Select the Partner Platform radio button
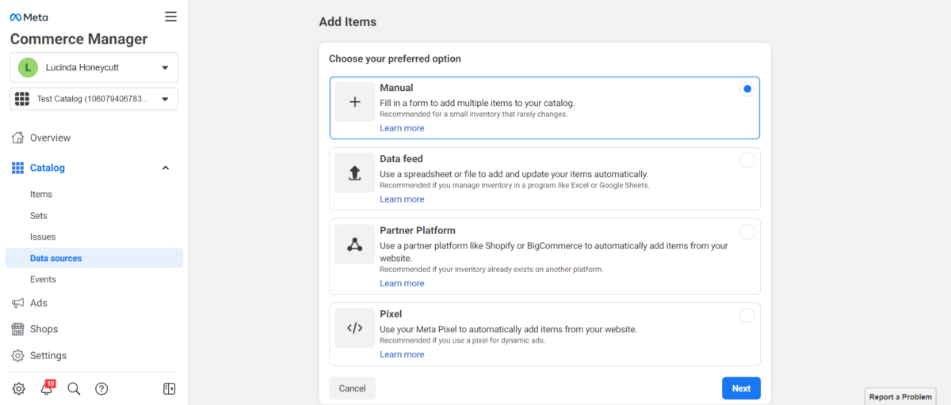951x405 pixels. (747, 232)
